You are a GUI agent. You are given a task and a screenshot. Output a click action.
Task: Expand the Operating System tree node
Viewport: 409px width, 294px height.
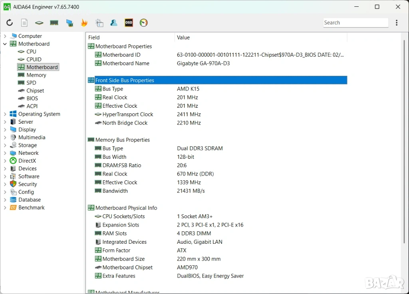5,114
